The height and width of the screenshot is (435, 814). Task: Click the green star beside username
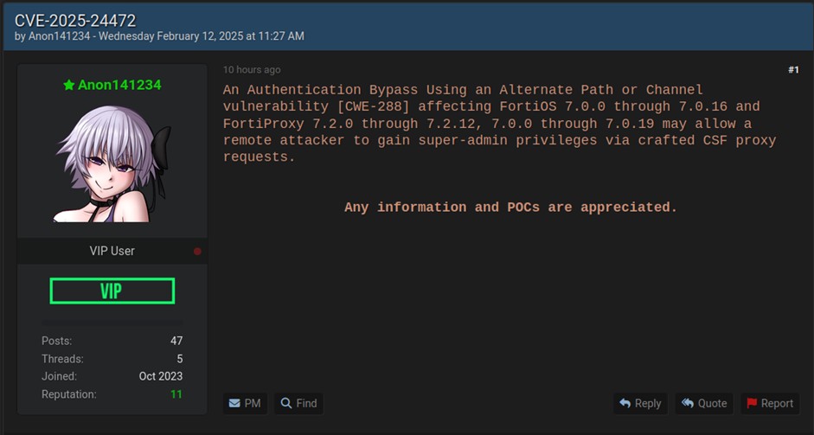(x=68, y=85)
